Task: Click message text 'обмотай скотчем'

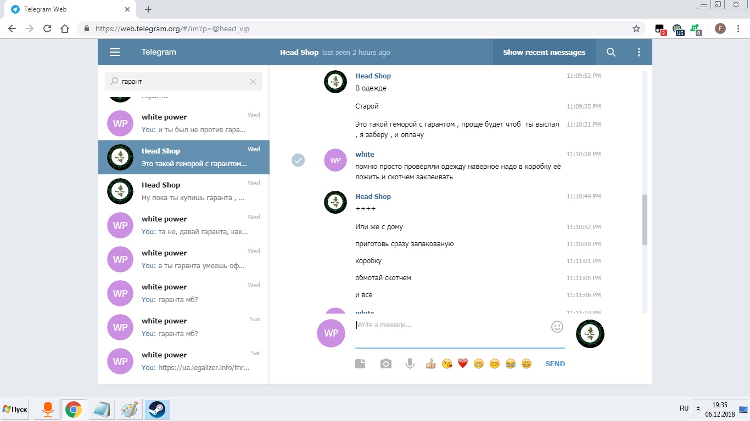Action: (x=383, y=278)
